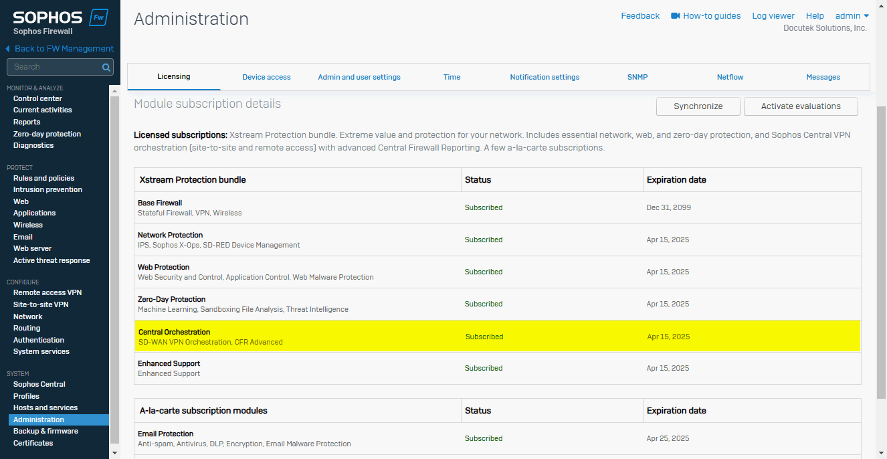Select the Email item in the sidebar
887x459 pixels.
pyautogui.click(x=23, y=237)
